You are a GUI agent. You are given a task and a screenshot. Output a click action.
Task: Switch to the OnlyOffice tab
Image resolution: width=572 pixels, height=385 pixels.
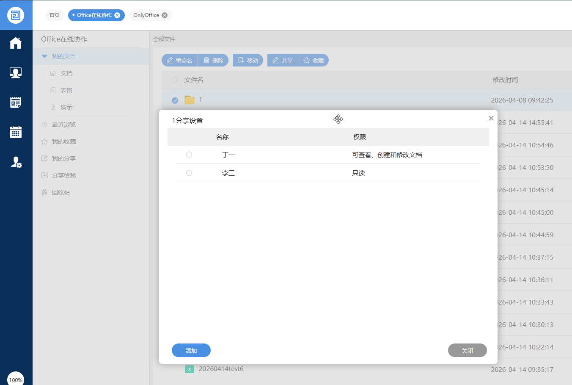point(146,15)
